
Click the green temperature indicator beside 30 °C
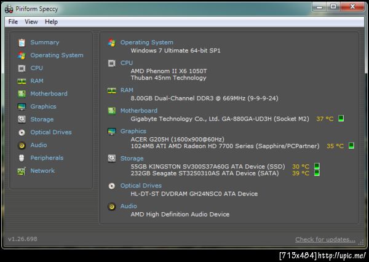[x=317, y=166]
